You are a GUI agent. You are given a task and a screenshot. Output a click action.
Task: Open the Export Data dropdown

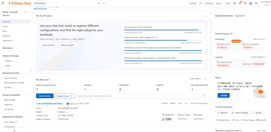point(196,79)
